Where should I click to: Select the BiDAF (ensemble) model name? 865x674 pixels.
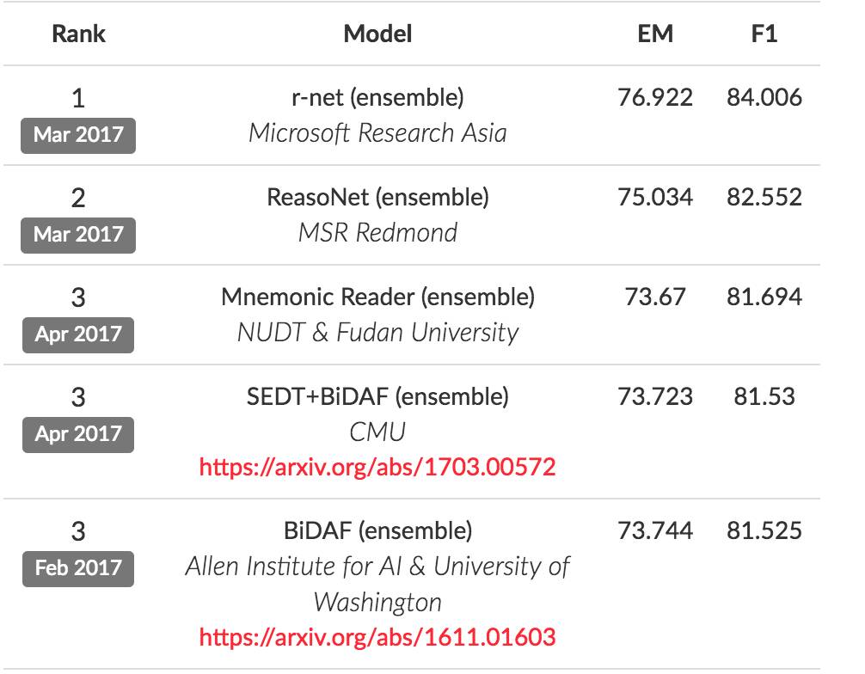pyautogui.click(x=377, y=530)
